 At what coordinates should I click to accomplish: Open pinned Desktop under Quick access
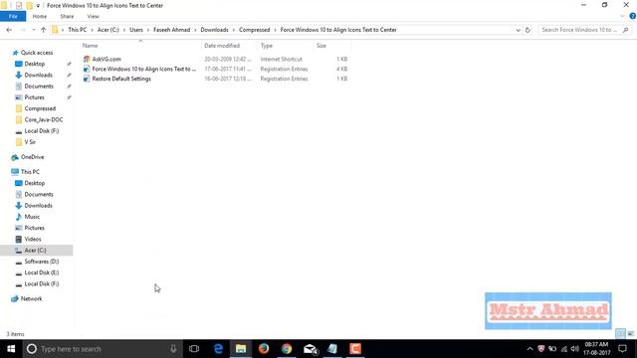click(x=35, y=64)
